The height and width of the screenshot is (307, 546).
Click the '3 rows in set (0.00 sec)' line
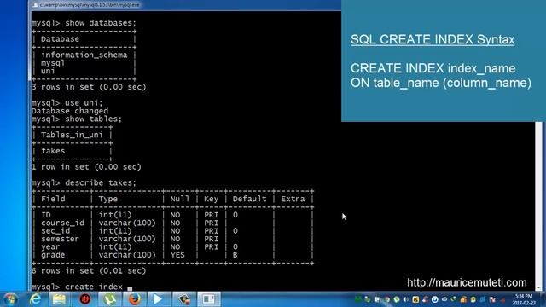pos(89,87)
